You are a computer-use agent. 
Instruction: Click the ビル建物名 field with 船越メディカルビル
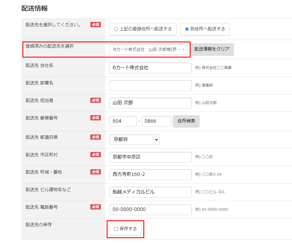(150, 192)
